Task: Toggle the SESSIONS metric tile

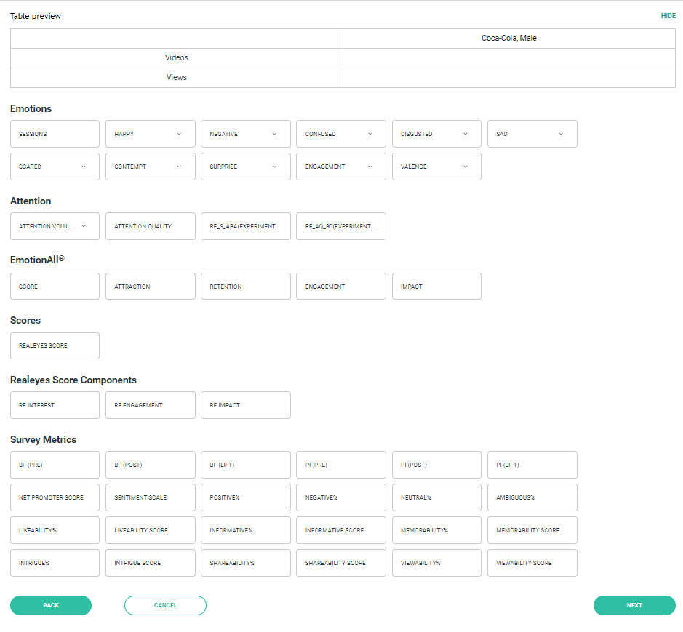Action: tap(55, 134)
